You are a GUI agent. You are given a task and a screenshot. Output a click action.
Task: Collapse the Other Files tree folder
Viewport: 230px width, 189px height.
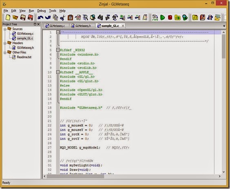(5, 53)
